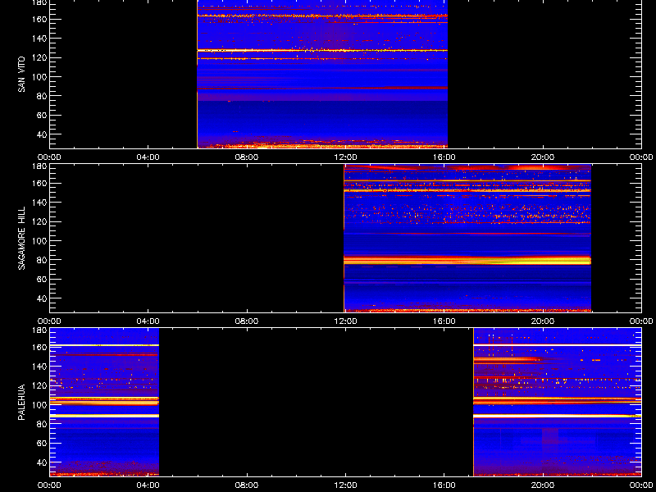Click 20:00 time label under Sagamore Hill panel
The width and height of the screenshot is (656, 492).
543,321
